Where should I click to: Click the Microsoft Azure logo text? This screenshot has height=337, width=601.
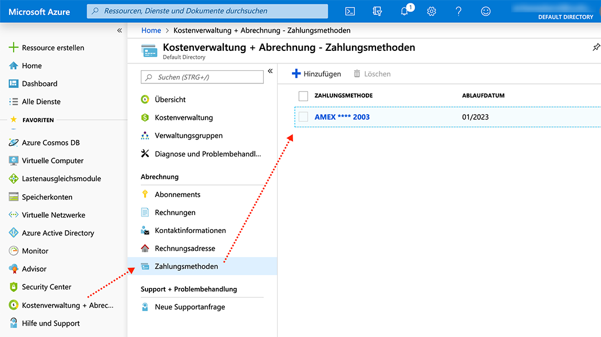[39, 12]
